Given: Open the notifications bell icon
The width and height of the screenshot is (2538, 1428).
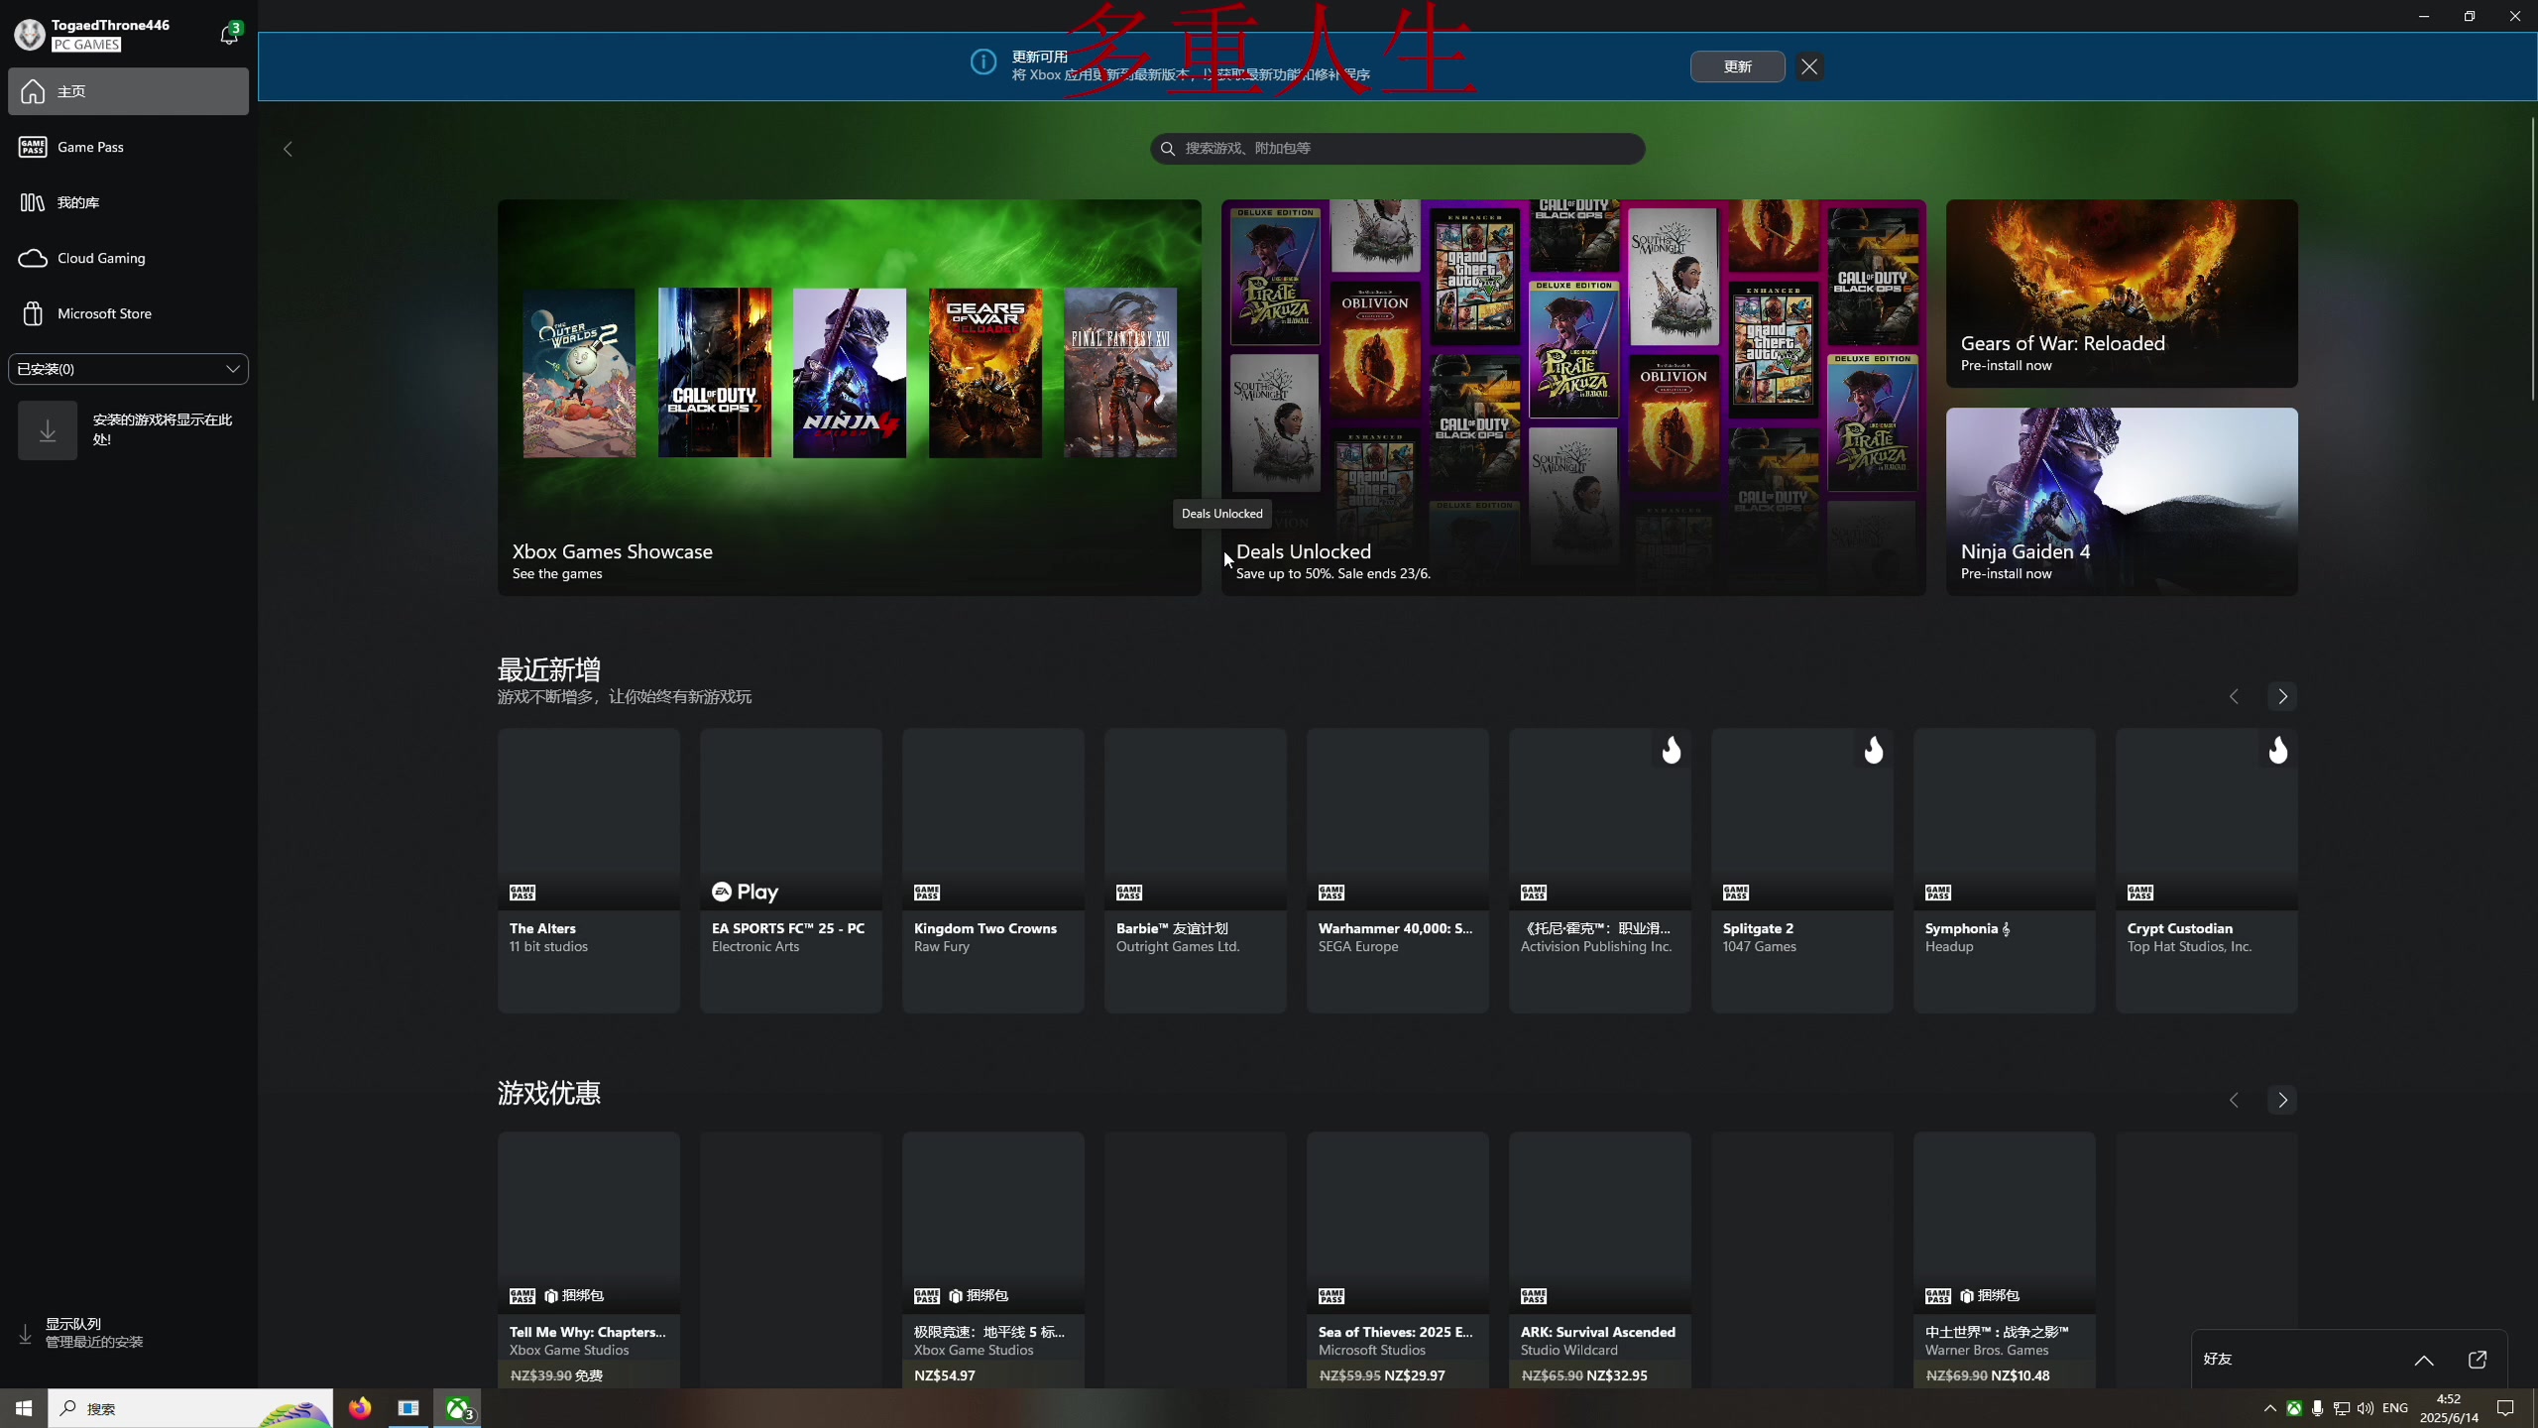Looking at the screenshot, I should click(x=228, y=36).
